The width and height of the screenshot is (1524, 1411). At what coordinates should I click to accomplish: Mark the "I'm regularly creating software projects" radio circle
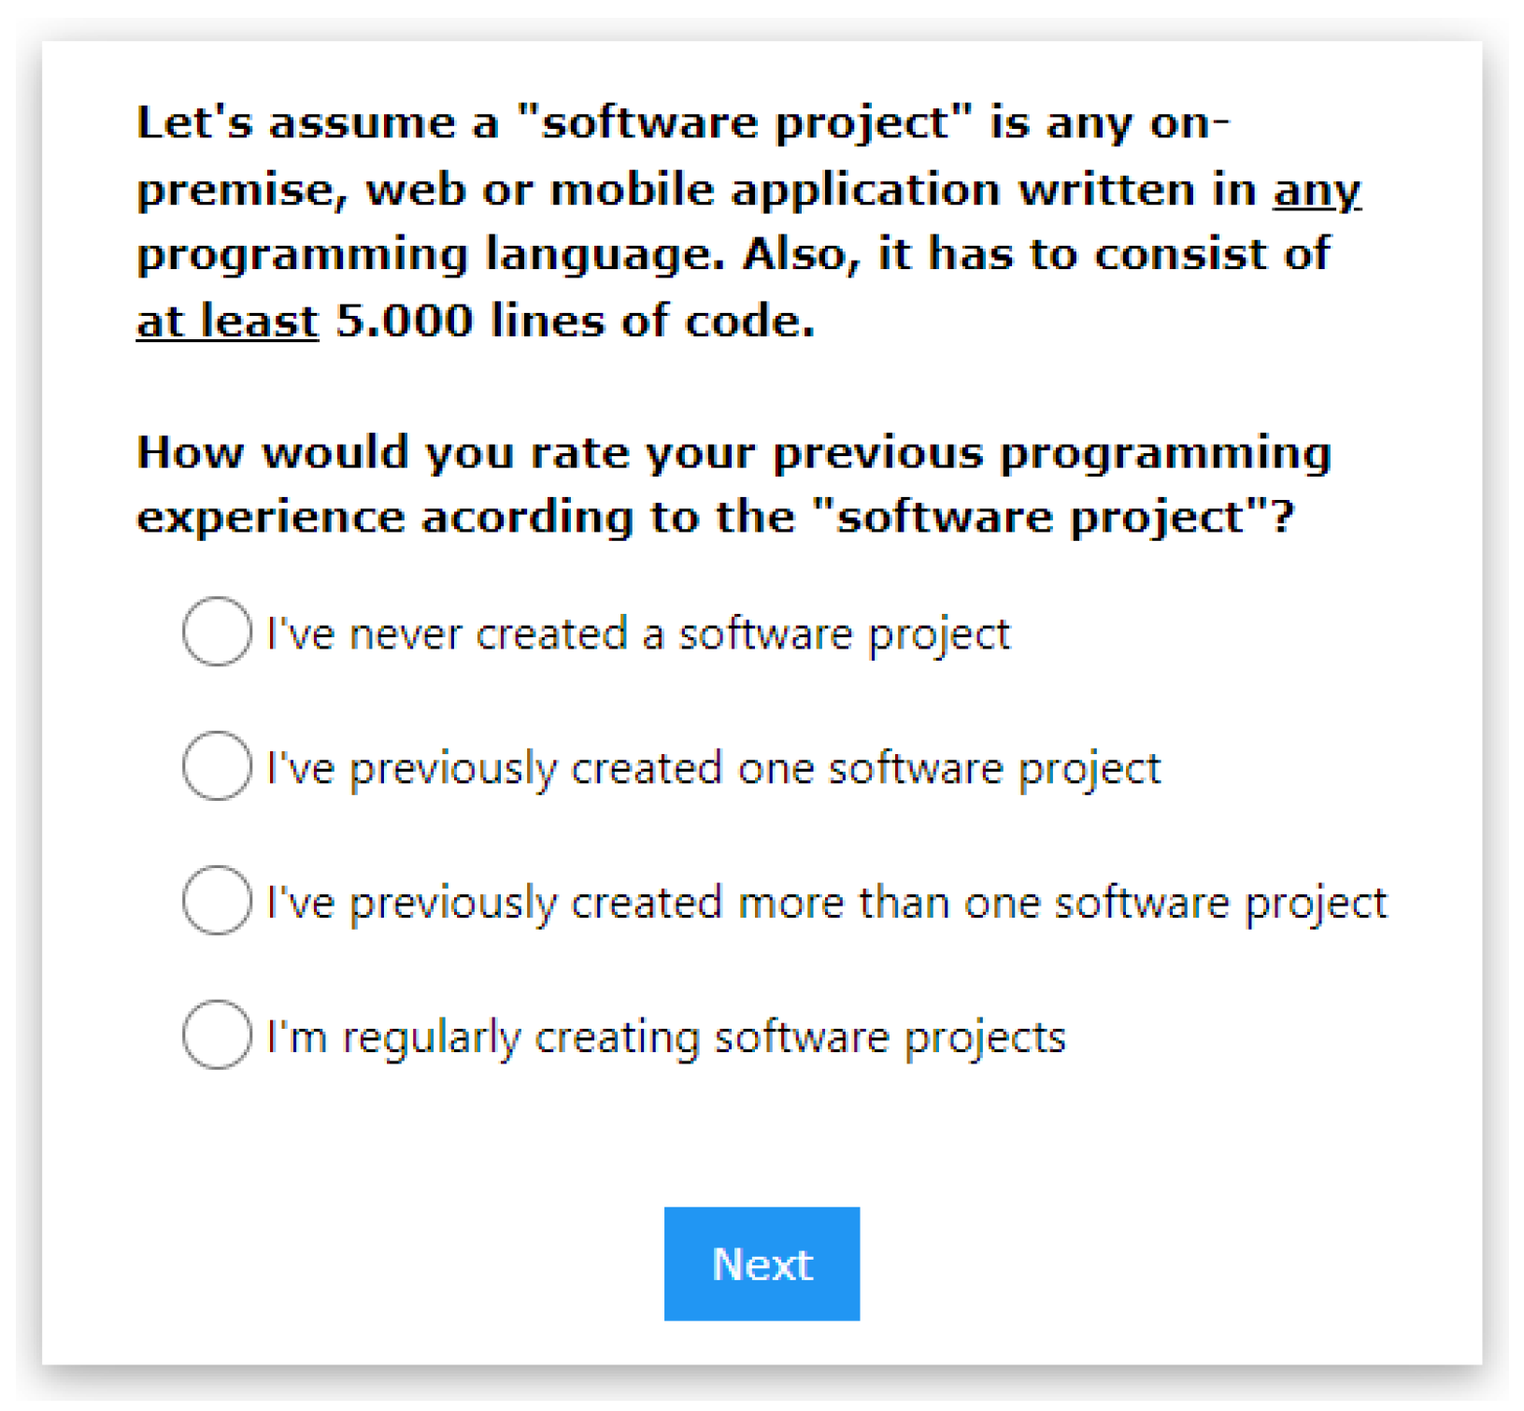[x=217, y=1035]
